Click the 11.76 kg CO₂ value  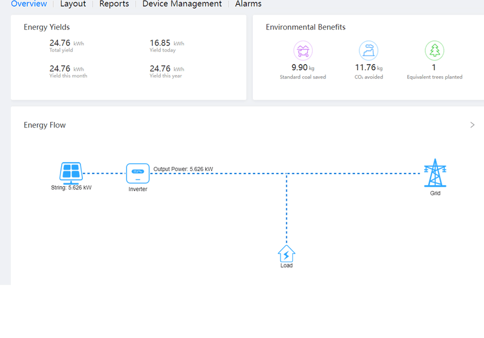pyautogui.click(x=368, y=68)
